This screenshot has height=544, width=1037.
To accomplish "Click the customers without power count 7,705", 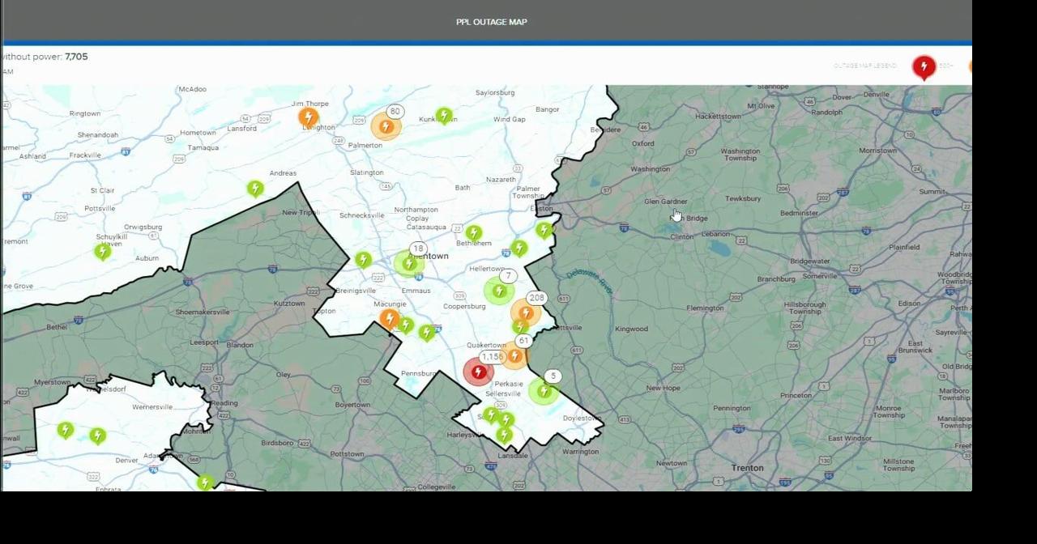I will coord(76,57).
